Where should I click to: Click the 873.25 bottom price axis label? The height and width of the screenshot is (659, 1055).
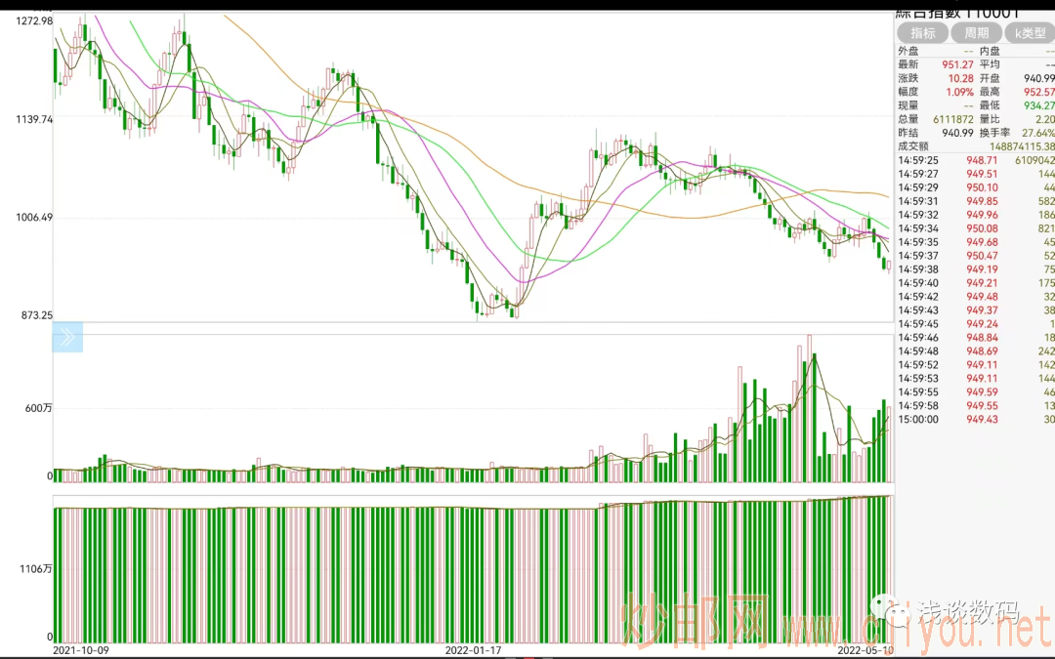tap(31, 315)
